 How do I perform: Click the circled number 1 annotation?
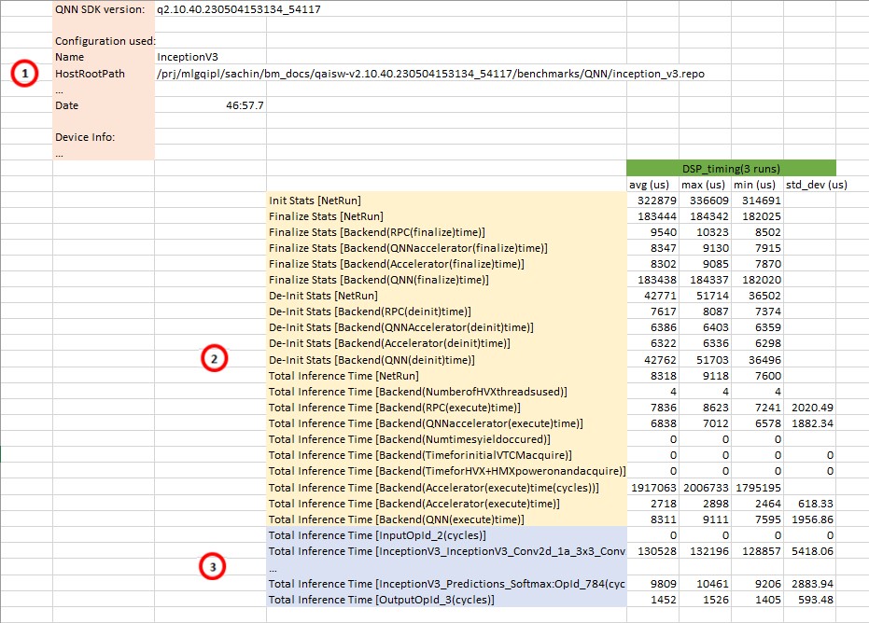click(24, 74)
